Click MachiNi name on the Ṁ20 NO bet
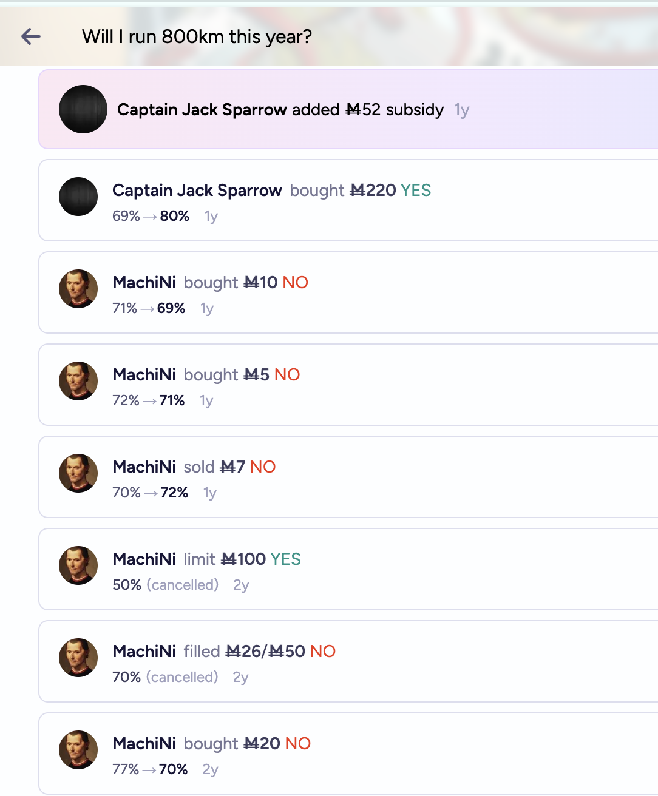 point(144,744)
